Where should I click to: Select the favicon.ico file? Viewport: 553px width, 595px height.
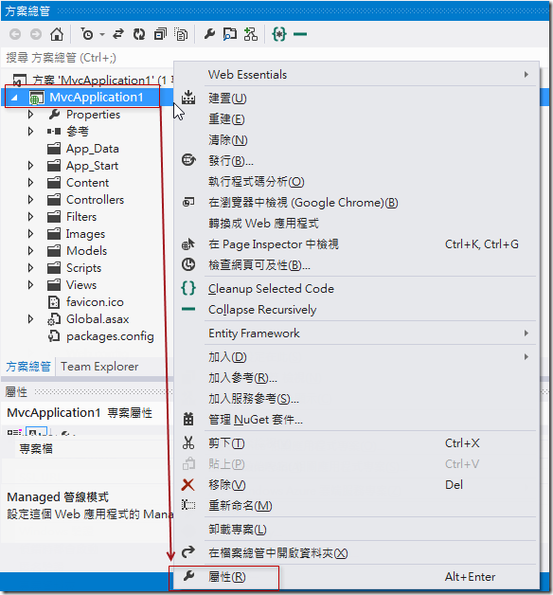pyautogui.click(x=95, y=302)
